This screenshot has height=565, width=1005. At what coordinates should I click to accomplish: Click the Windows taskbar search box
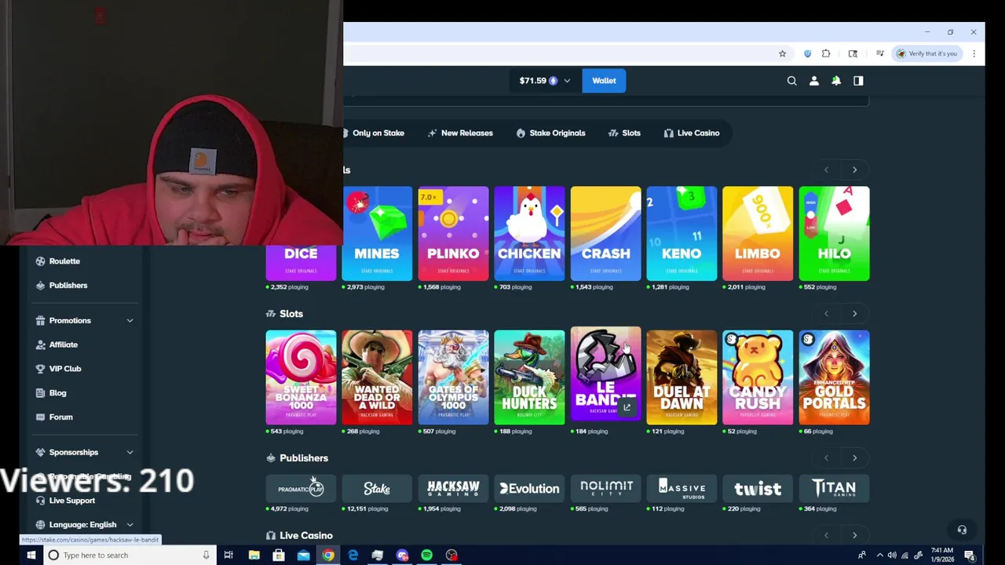pyautogui.click(x=130, y=555)
